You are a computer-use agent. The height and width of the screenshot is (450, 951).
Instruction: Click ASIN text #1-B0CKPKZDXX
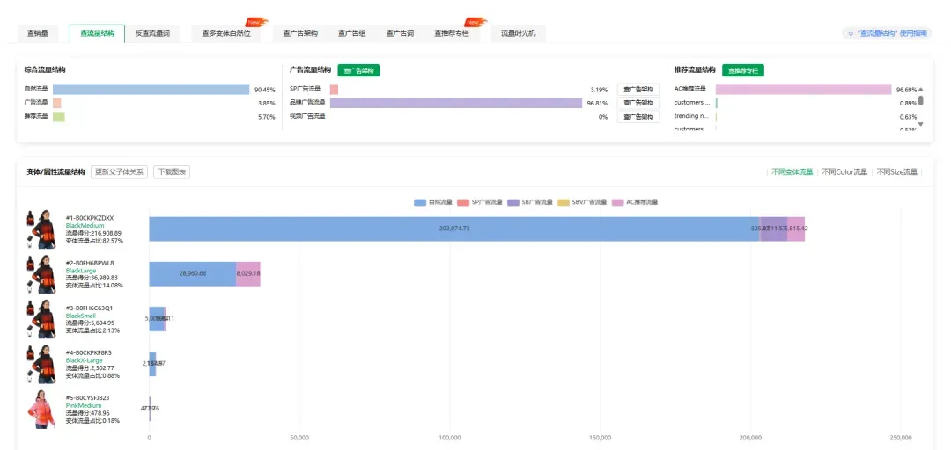(x=90, y=218)
